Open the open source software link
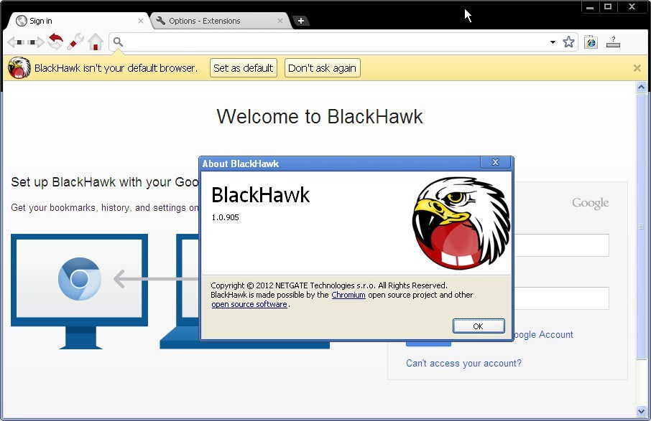This screenshot has width=651, height=421. (249, 304)
